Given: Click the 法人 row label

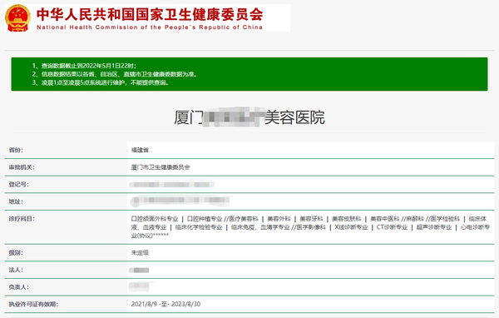Looking at the screenshot, I should point(16,271).
